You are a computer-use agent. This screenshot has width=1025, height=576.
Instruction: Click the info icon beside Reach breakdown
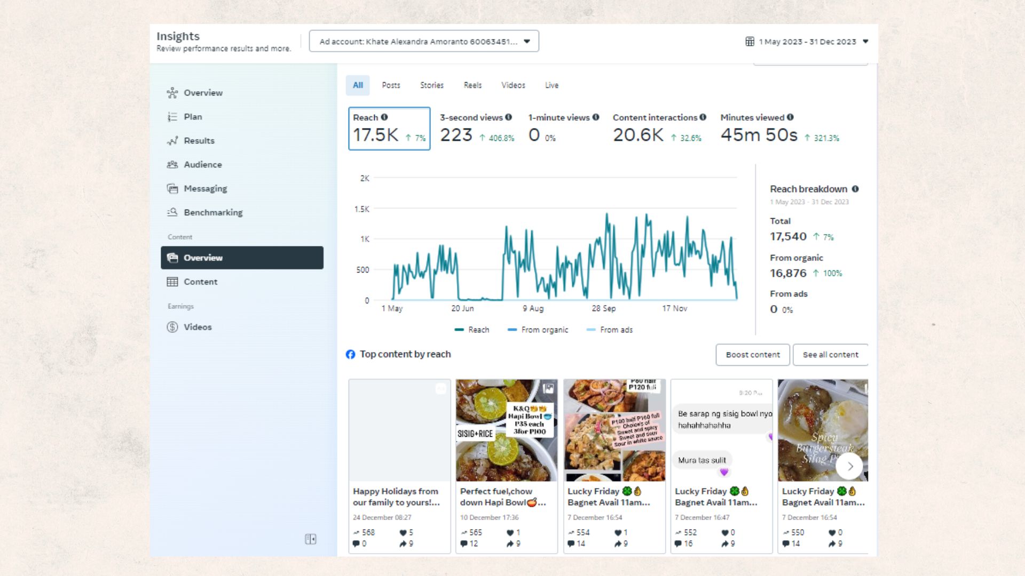pyautogui.click(x=855, y=189)
